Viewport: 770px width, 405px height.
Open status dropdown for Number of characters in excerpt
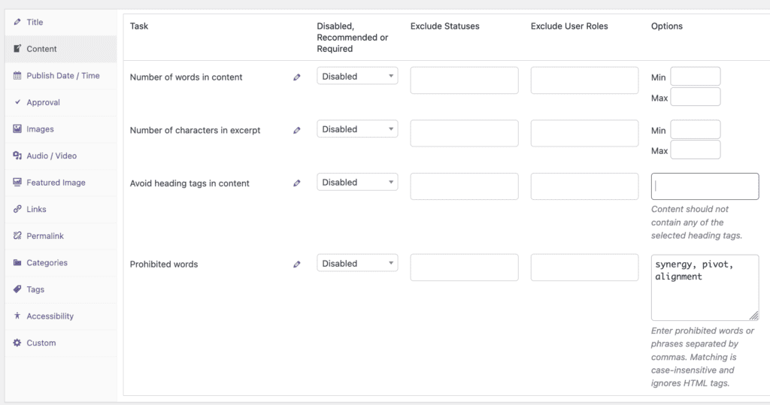point(357,129)
